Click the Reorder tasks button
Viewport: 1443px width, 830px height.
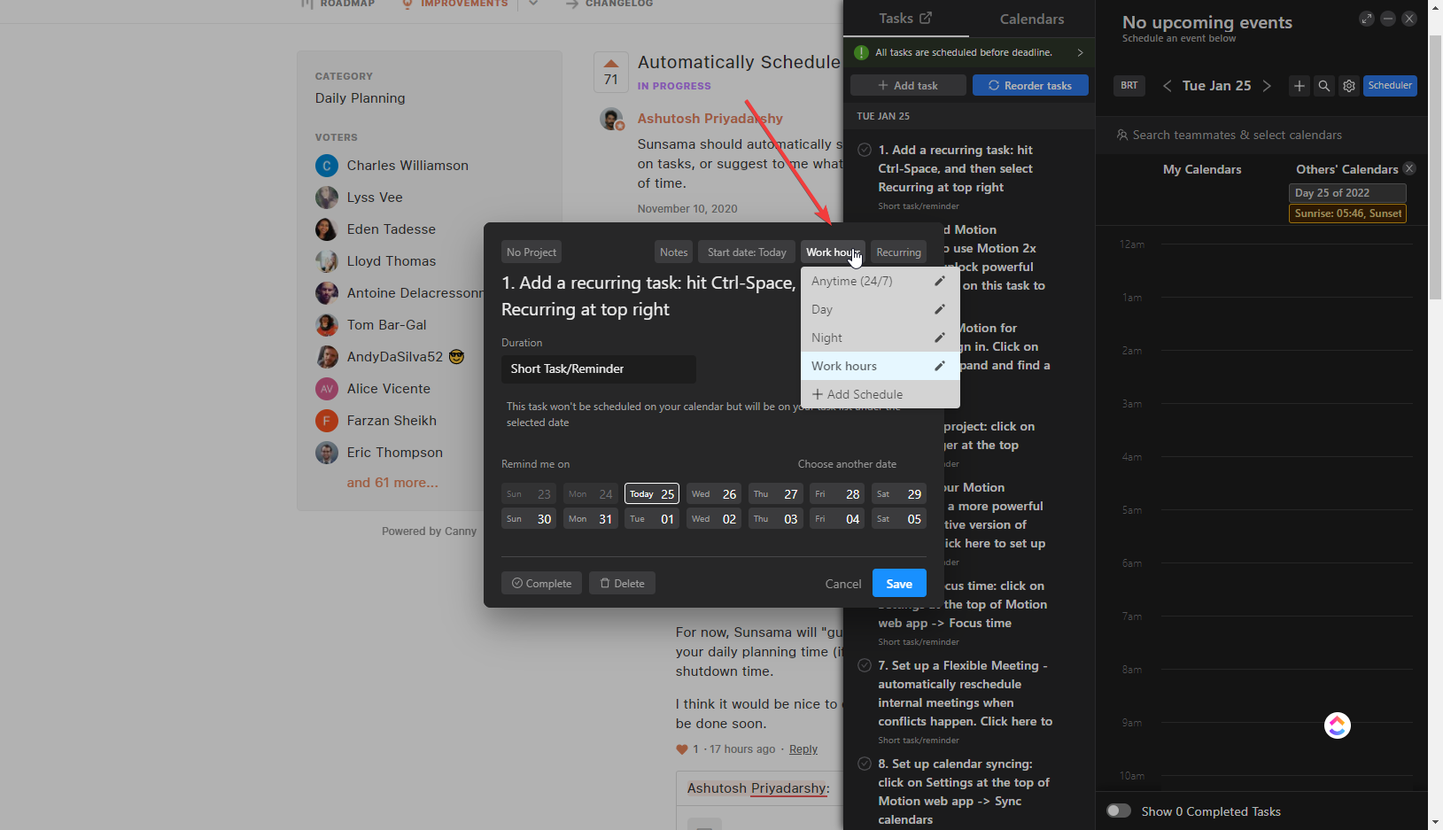(x=1030, y=85)
